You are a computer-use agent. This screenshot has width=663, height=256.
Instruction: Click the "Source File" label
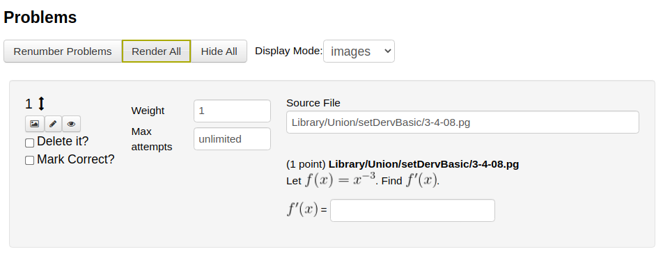tap(313, 103)
